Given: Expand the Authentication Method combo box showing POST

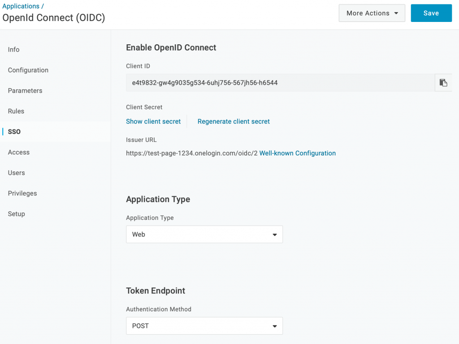Looking at the screenshot, I should click(204, 326).
